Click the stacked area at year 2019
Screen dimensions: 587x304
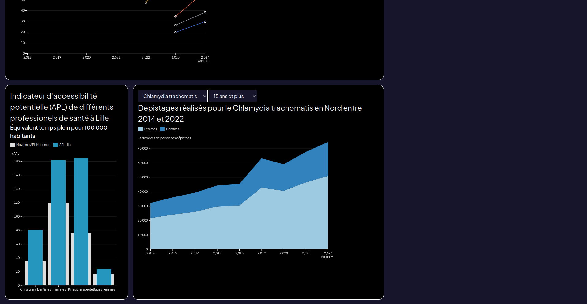click(x=262, y=199)
